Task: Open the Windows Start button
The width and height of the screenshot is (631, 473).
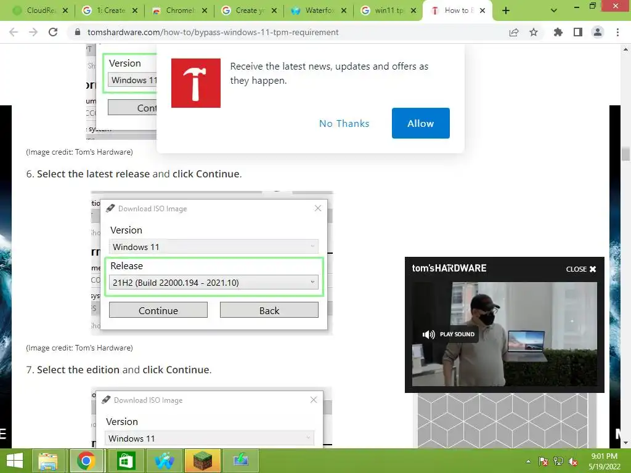Action: coord(15,461)
